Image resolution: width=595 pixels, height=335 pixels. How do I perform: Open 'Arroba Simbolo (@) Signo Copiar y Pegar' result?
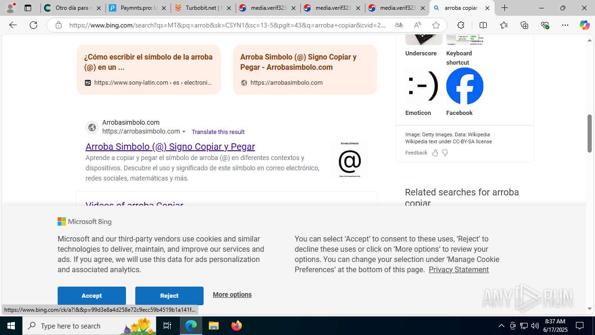click(170, 147)
